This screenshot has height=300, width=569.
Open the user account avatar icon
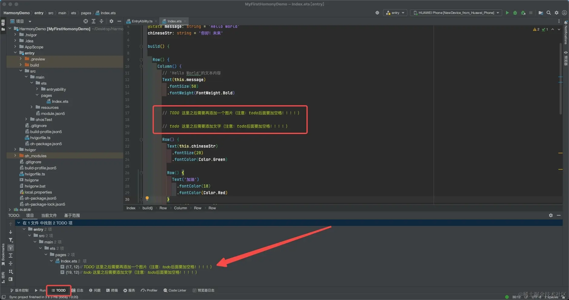coord(564,13)
